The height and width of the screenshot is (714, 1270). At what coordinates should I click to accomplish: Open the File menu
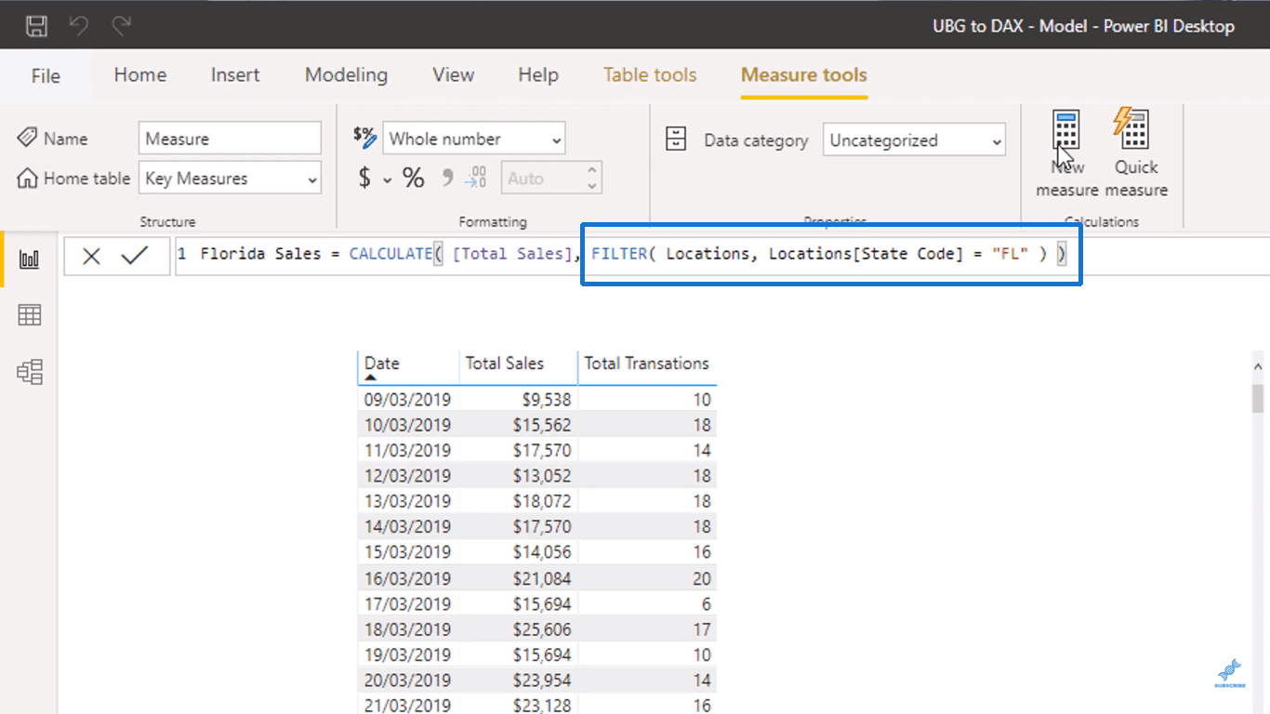(46, 75)
